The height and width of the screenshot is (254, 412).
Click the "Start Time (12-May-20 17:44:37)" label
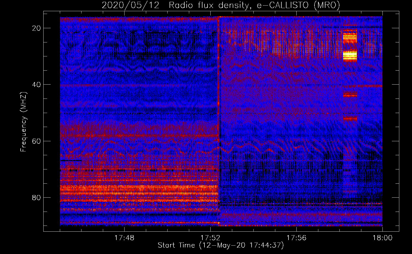(x=221, y=245)
